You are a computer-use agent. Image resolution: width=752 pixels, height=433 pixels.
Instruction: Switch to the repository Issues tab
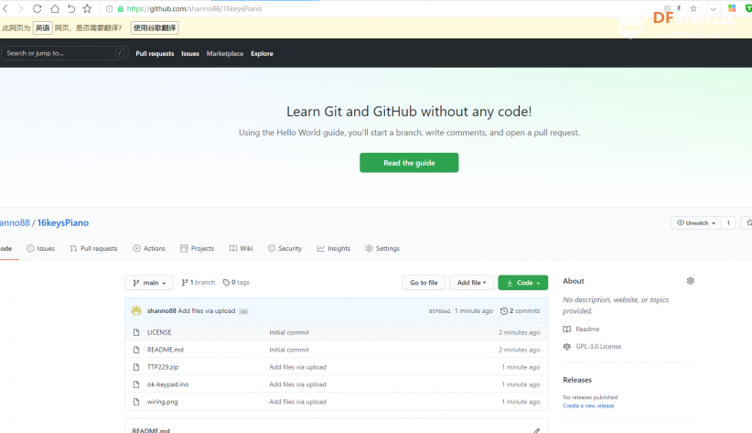(x=41, y=248)
